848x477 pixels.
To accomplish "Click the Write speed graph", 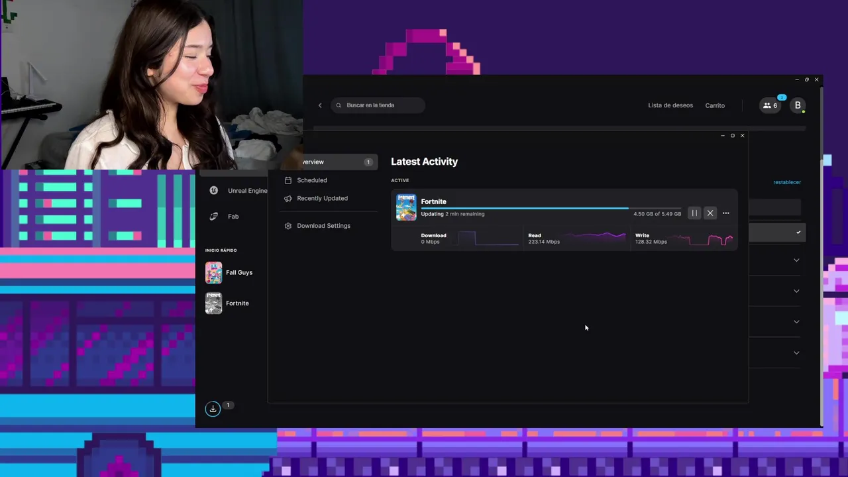I will 702,238.
